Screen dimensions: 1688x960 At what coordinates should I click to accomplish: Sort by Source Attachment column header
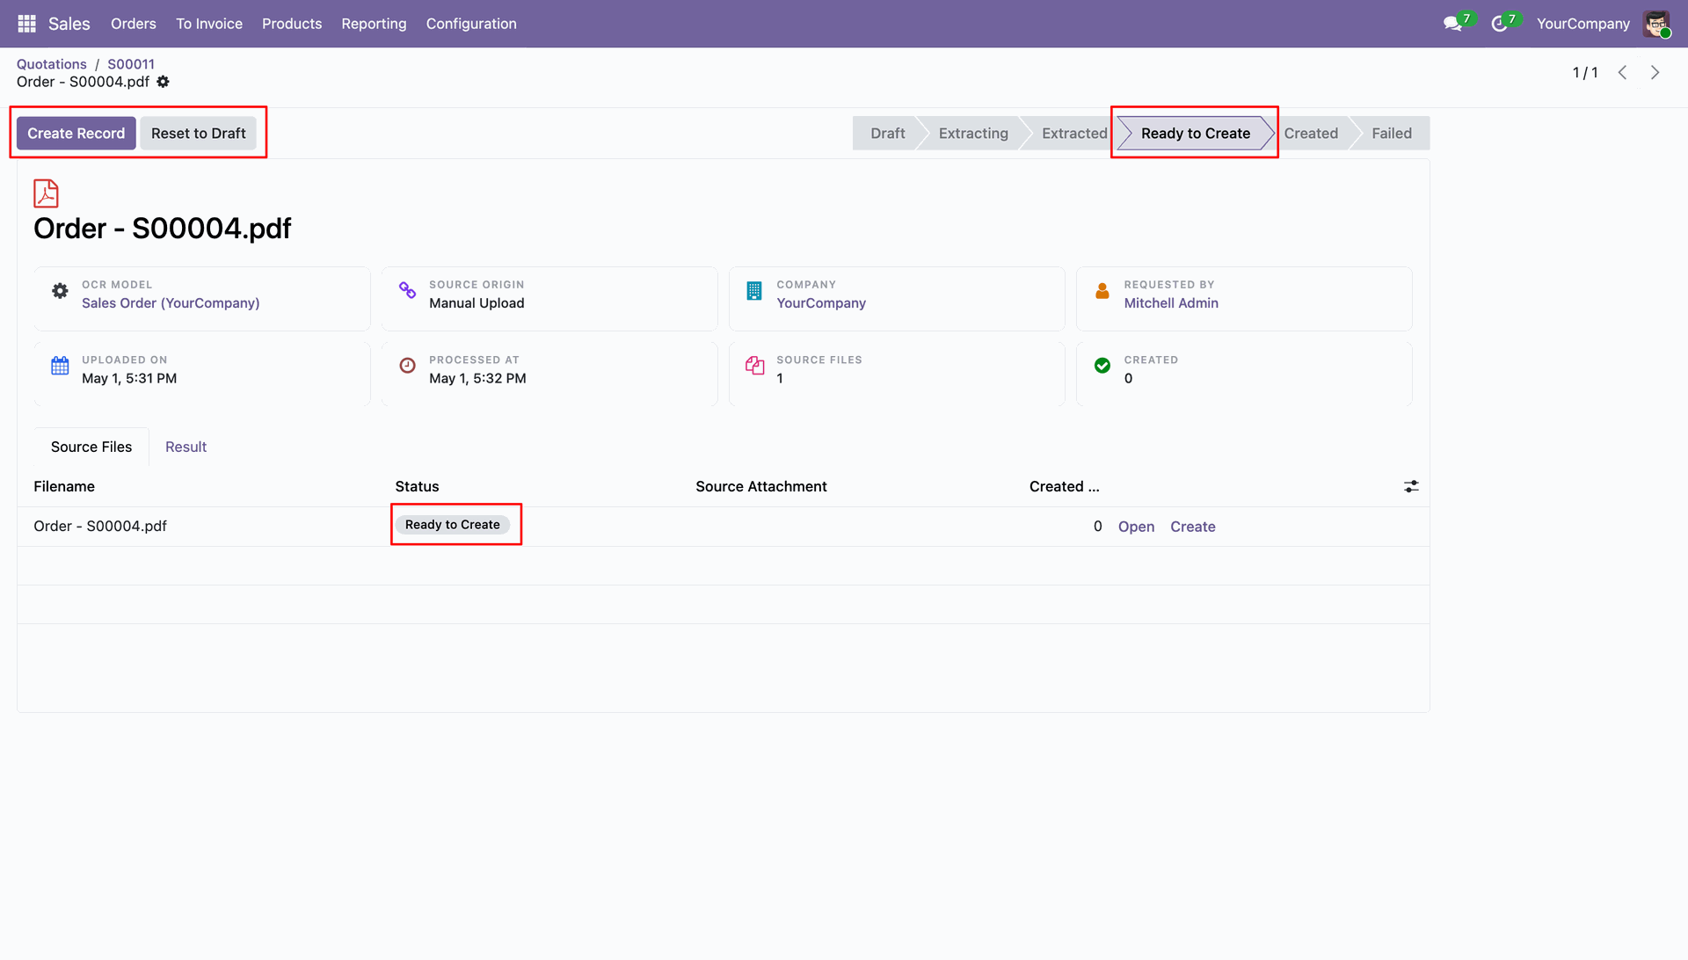[x=761, y=487]
